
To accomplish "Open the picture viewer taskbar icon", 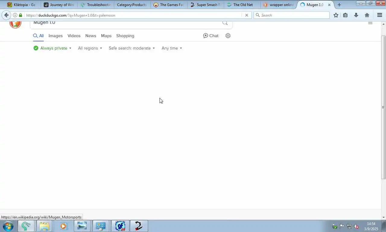I will 82,226.
